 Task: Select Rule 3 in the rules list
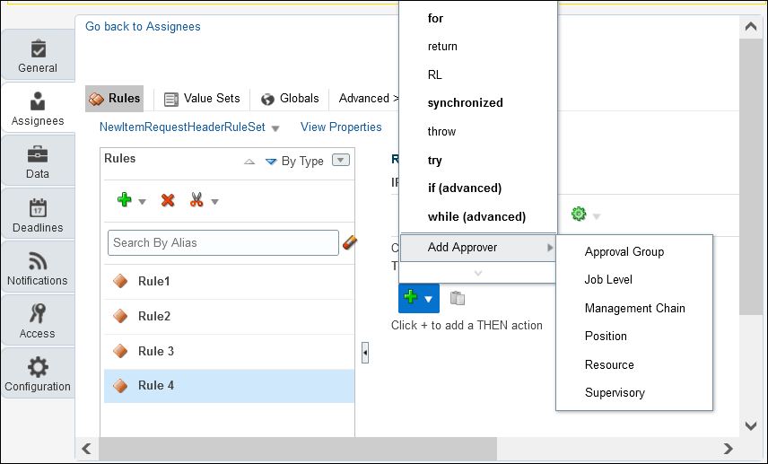pyautogui.click(x=229, y=351)
